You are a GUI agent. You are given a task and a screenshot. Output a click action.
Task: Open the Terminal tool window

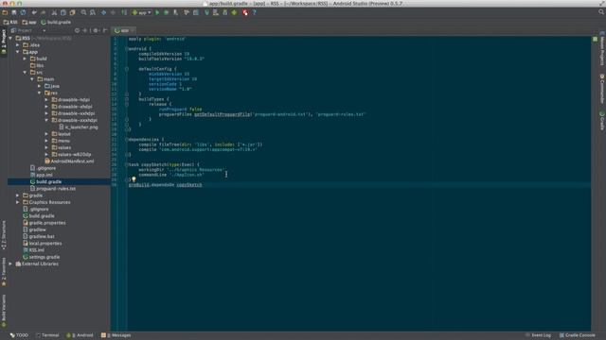pos(47,335)
